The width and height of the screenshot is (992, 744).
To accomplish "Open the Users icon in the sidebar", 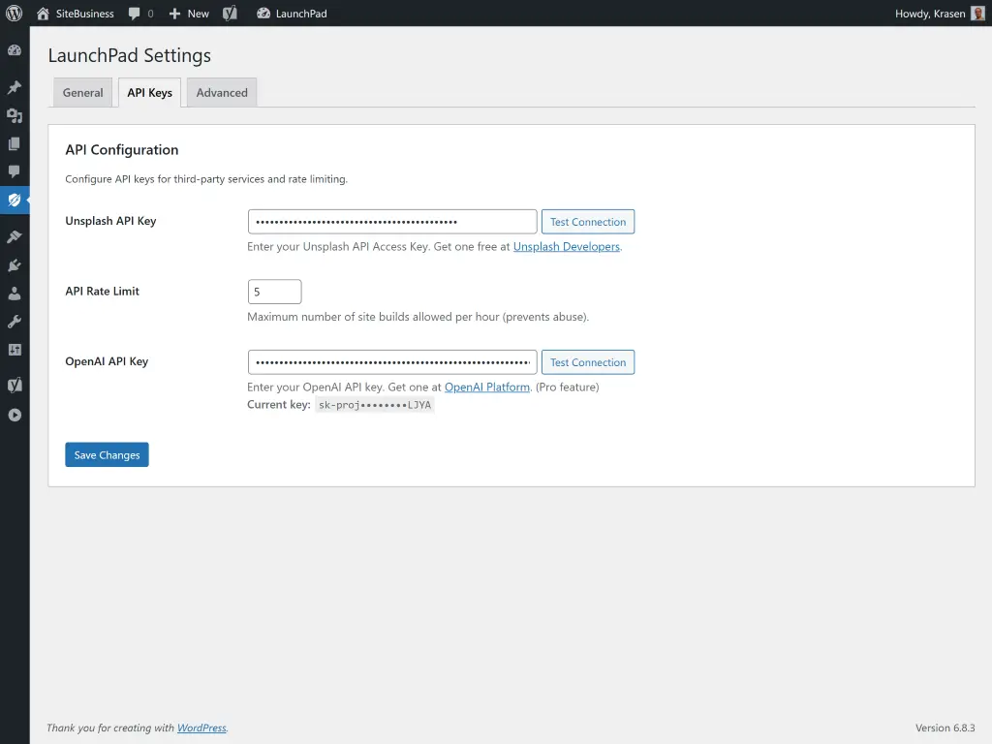I will (14, 294).
